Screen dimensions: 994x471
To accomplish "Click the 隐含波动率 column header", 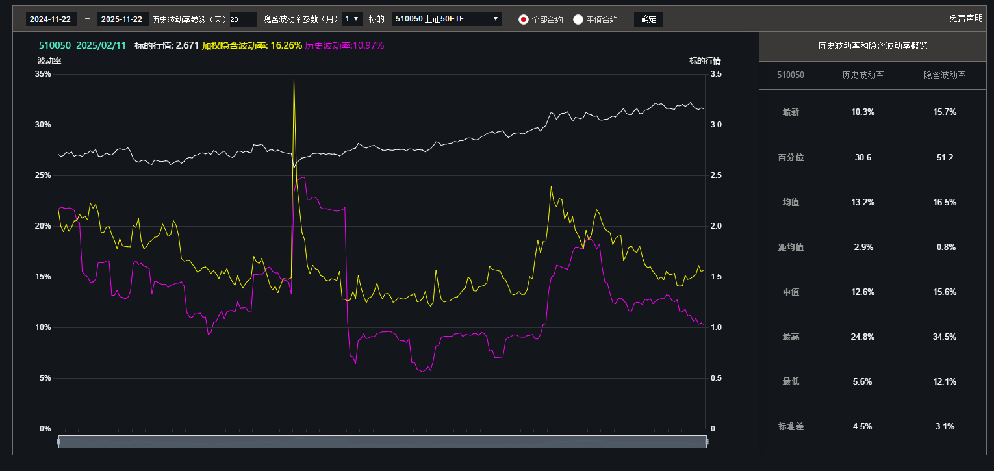I will tap(945, 75).
